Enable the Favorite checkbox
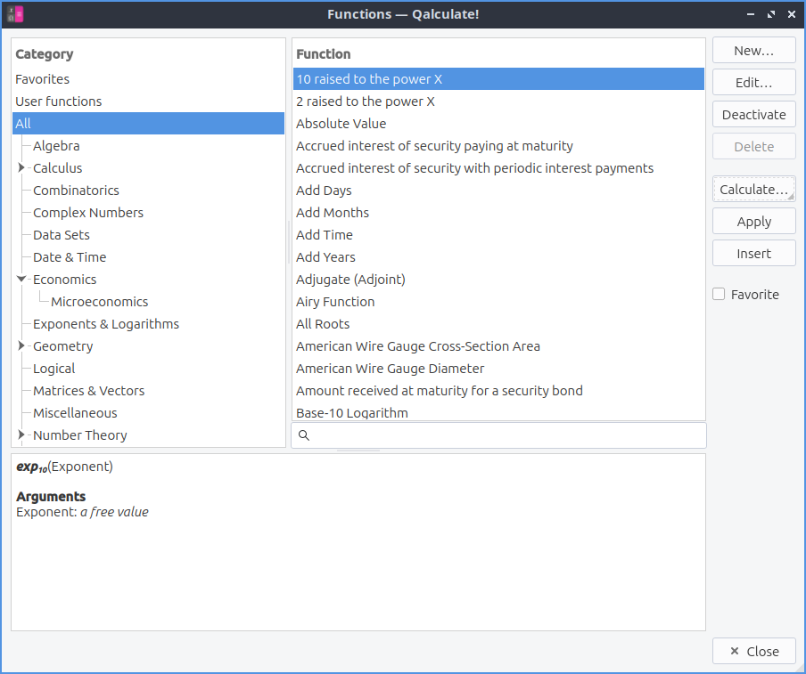This screenshot has width=806, height=674. click(720, 295)
